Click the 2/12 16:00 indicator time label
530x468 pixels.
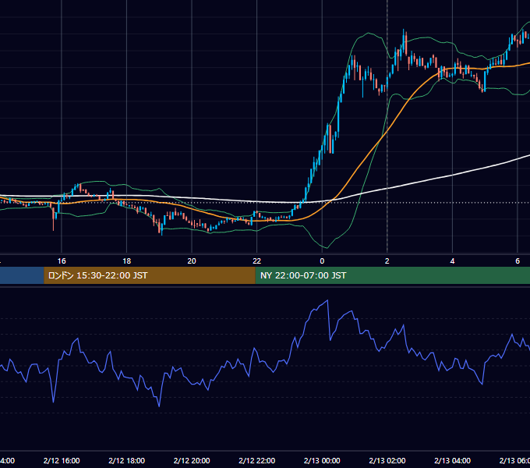click(62, 460)
